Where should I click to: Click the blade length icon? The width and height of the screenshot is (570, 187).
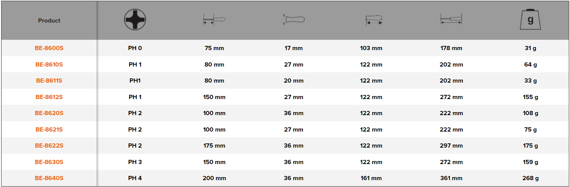point(214,20)
